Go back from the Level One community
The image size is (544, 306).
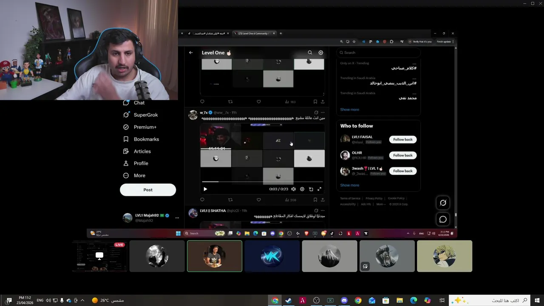pyautogui.click(x=191, y=53)
